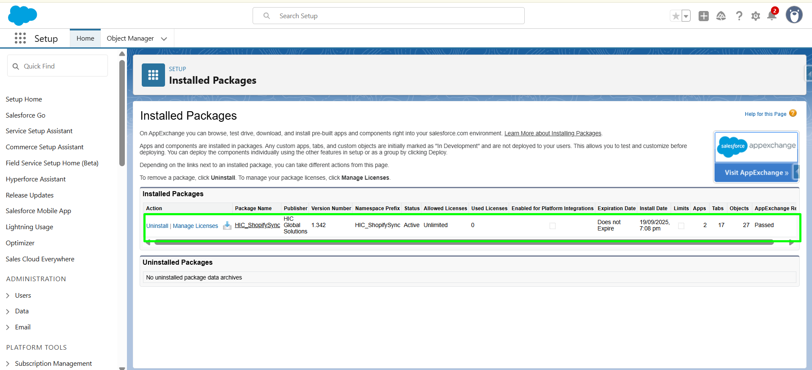Screen dimensions: 812x370
Task: Click the Installed Packages header grid icon
Action: pyautogui.click(x=153, y=75)
